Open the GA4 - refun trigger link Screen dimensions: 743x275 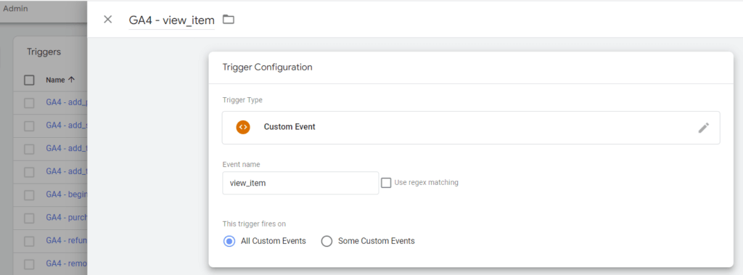pos(66,240)
